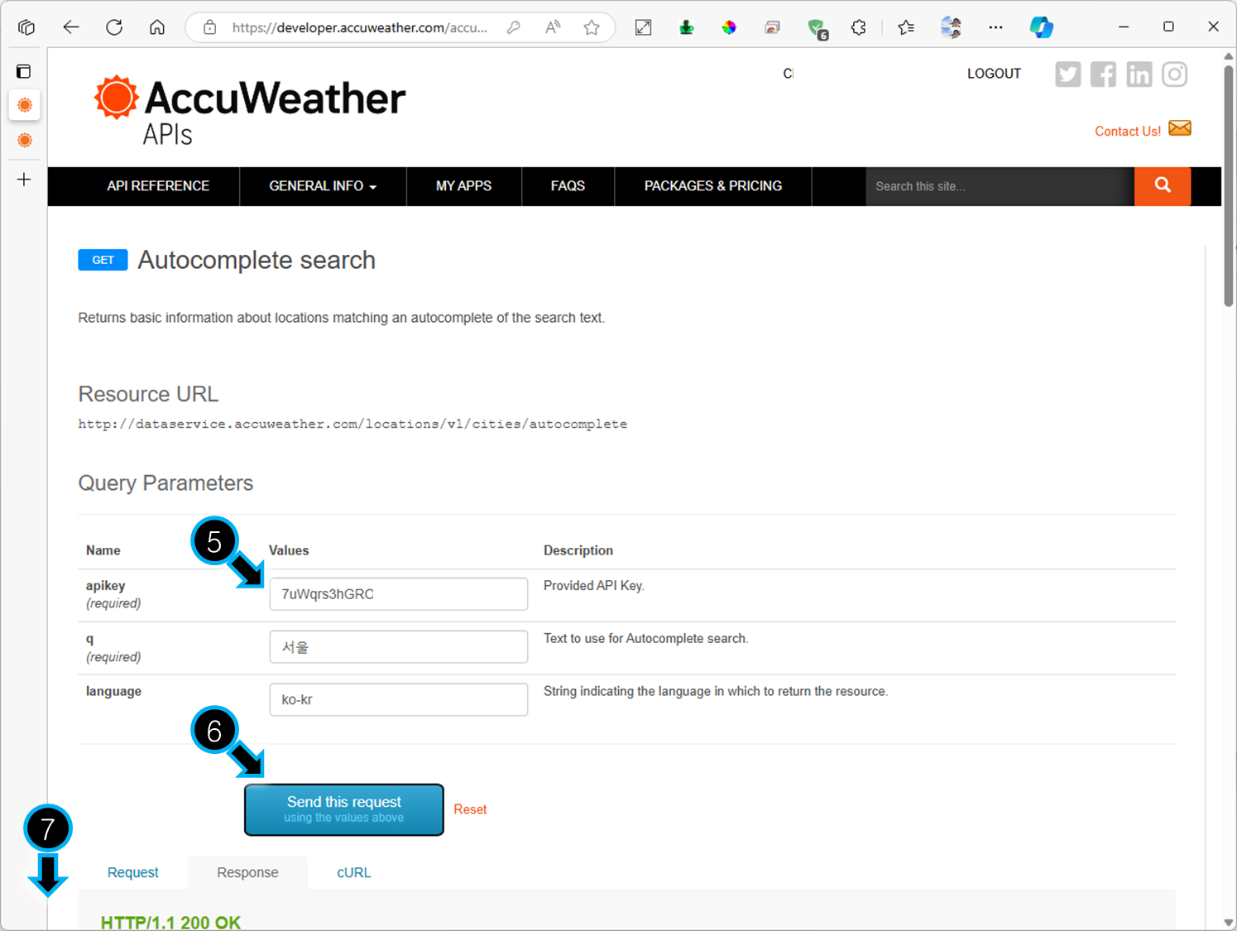
Task: Open the browser home page
Action: (x=157, y=27)
